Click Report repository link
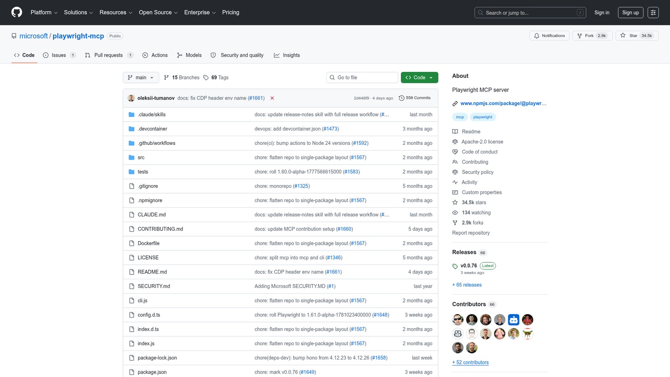The height and width of the screenshot is (377, 670). tap(471, 233)
